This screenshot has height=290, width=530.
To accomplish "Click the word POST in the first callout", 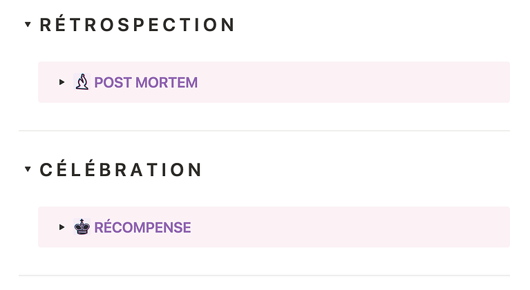I will click(x=113, y=82).
